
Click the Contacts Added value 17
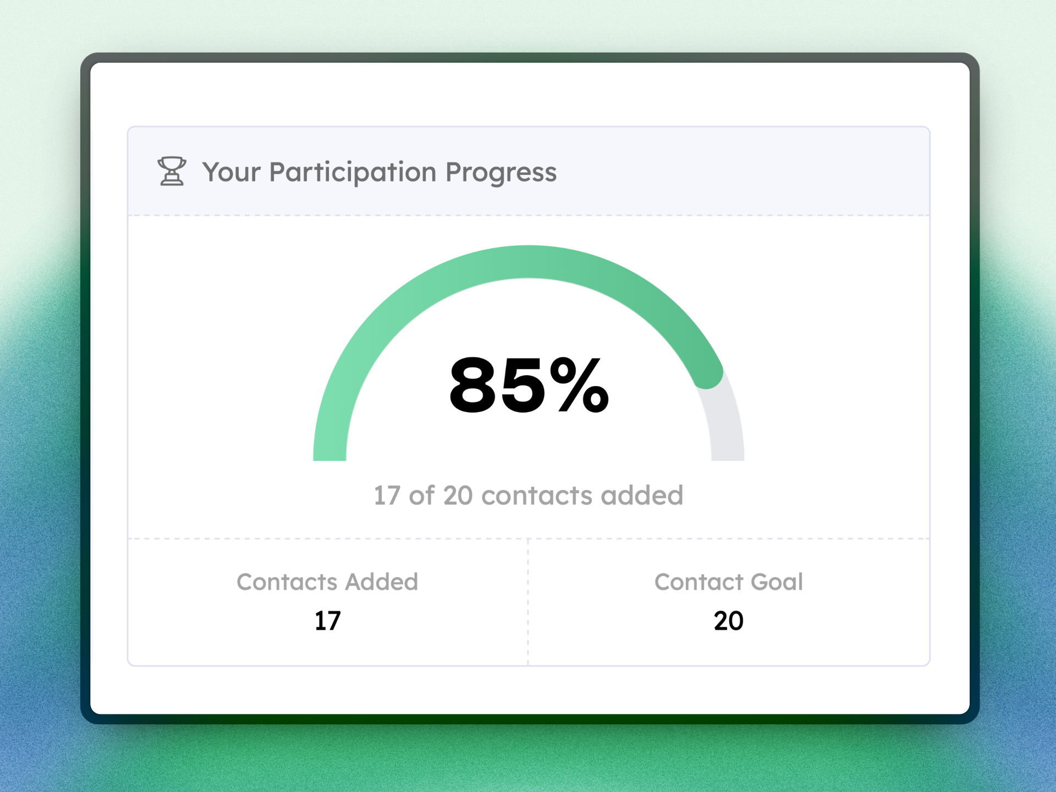(x=328, y=619)
